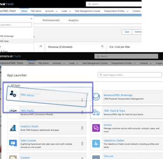Click the expand icon on Revenue (Estimated) widget
Image resolution: width=163 pixels, height=159 pixels.
(102, 46)
